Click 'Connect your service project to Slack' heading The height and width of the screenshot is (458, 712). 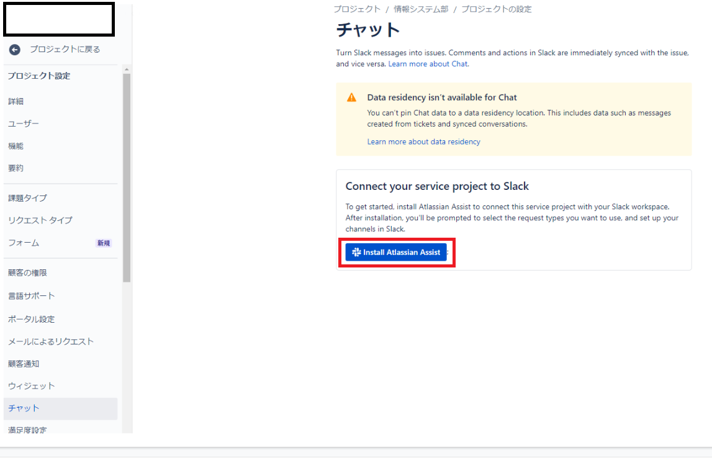pyautogui.click(x=437, y=186)
